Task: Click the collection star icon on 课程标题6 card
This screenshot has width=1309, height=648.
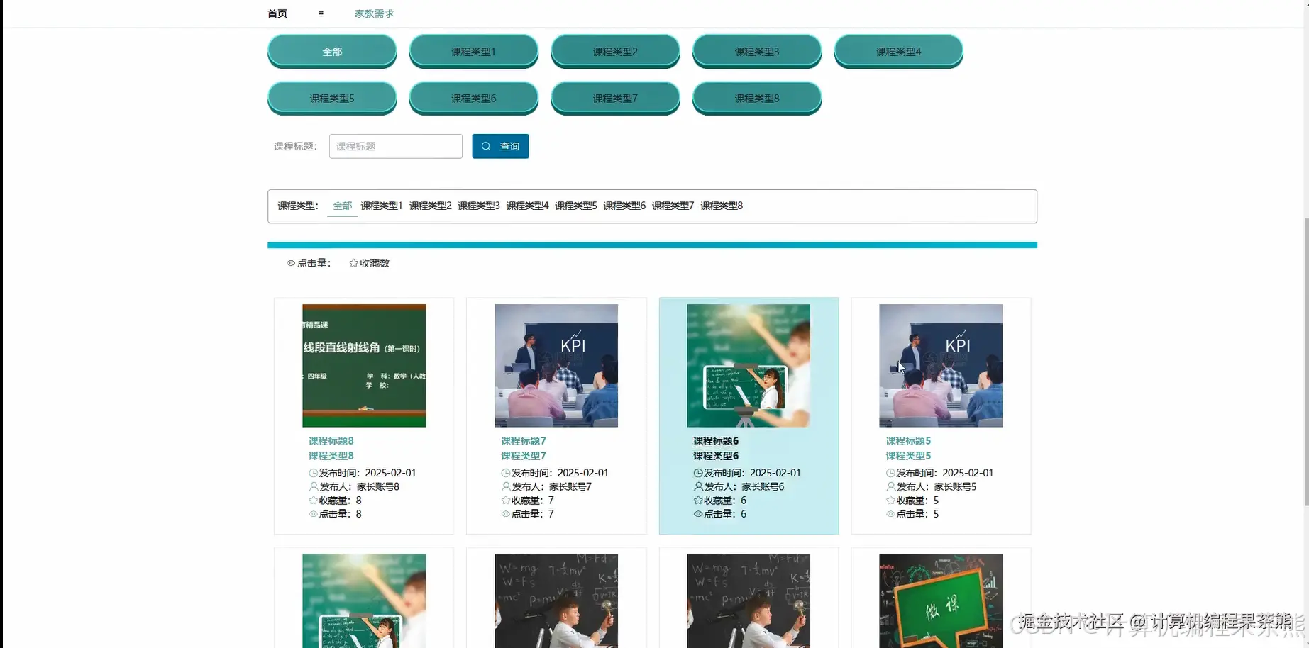Action: click(x=697, y=500)
